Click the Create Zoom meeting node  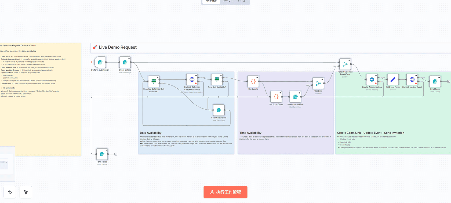(372, 79)
